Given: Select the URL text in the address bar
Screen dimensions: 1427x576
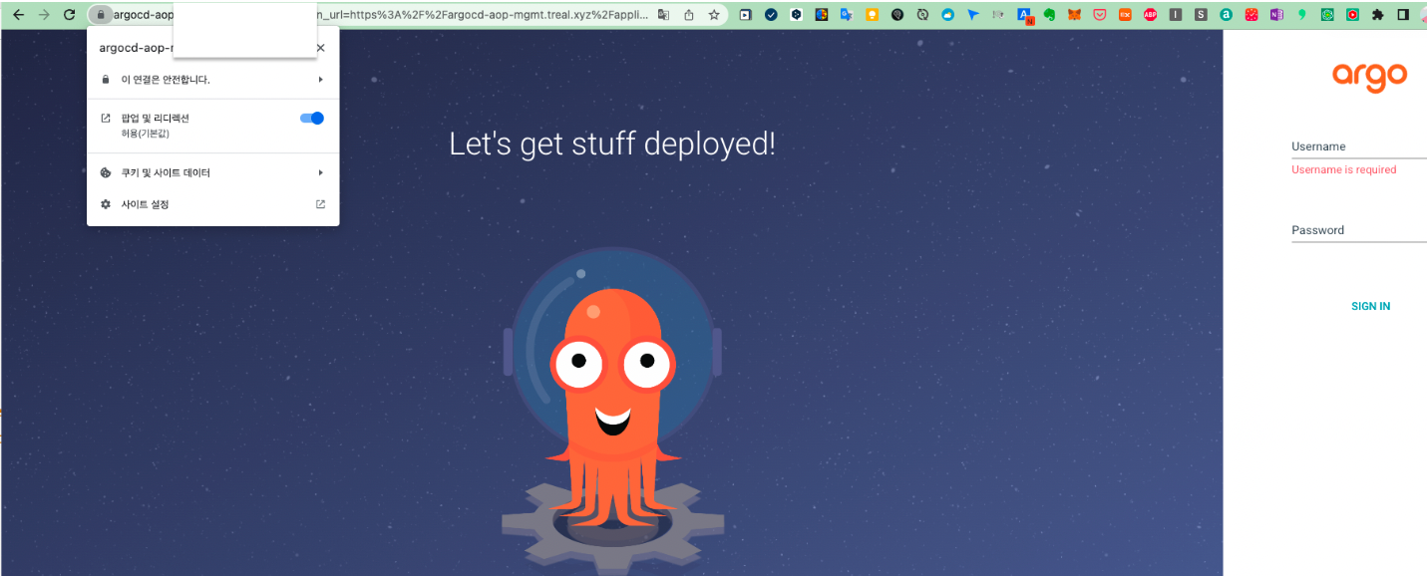Looking at the screenshot, I should coord(379,15).
